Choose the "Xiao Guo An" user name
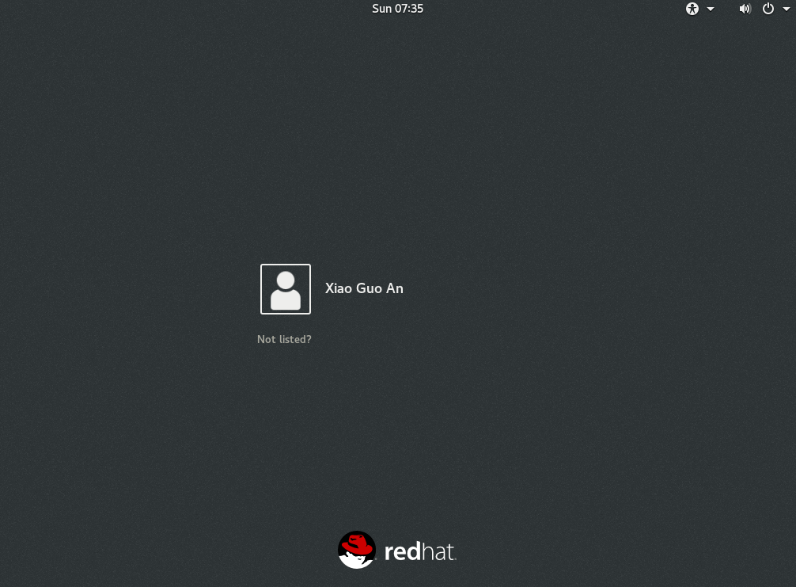The image size is (796, 587). tap(364, 288)
